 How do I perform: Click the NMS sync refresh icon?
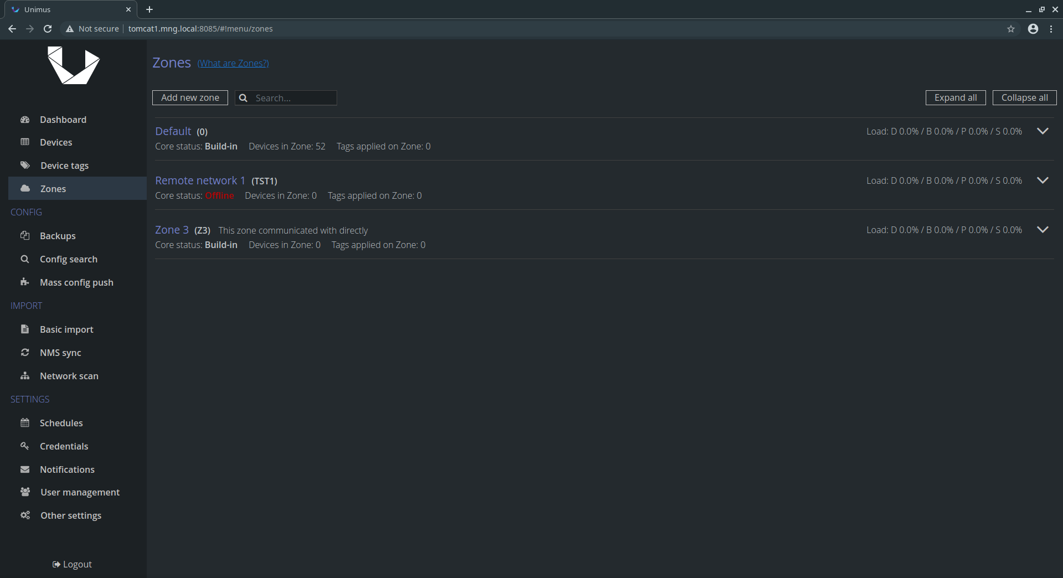25,352
